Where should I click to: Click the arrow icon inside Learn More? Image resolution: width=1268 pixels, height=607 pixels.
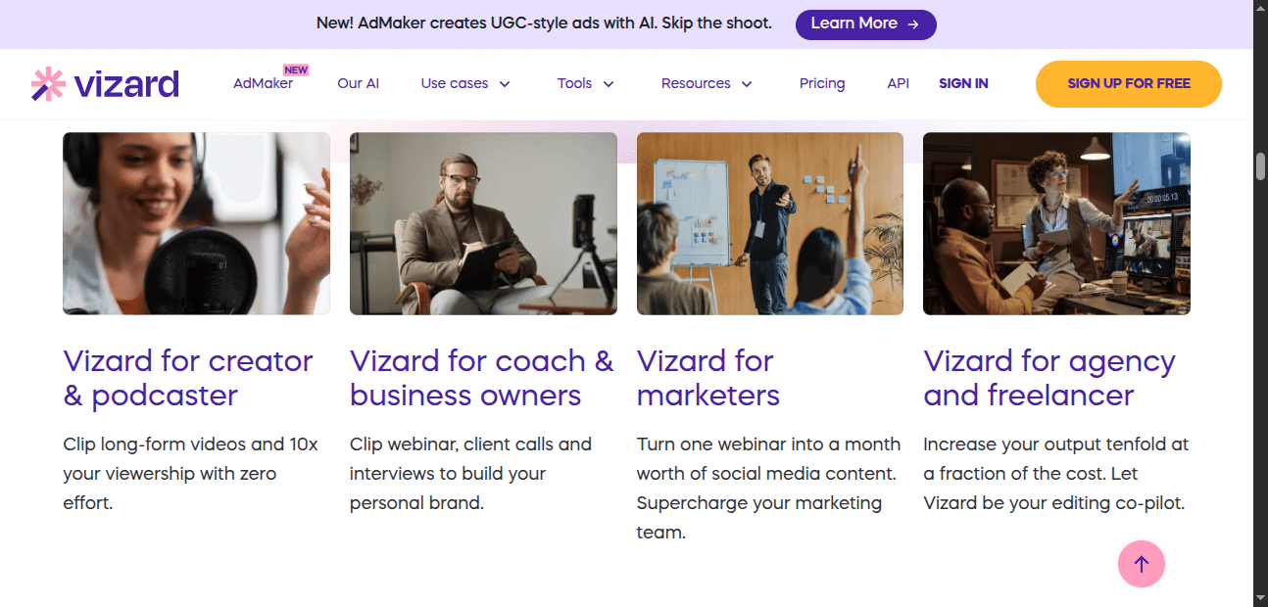point(913,23)
